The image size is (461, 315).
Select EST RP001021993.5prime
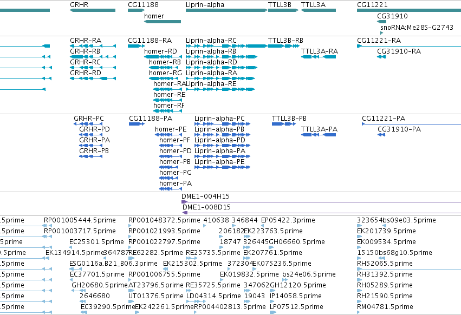pos(129,237)
